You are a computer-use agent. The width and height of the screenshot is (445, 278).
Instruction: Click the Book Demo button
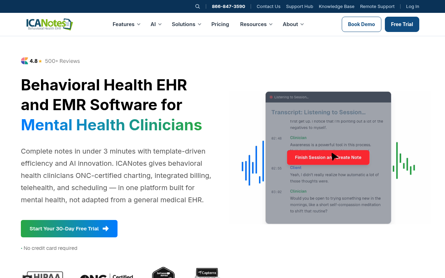[x=362, y=24]
